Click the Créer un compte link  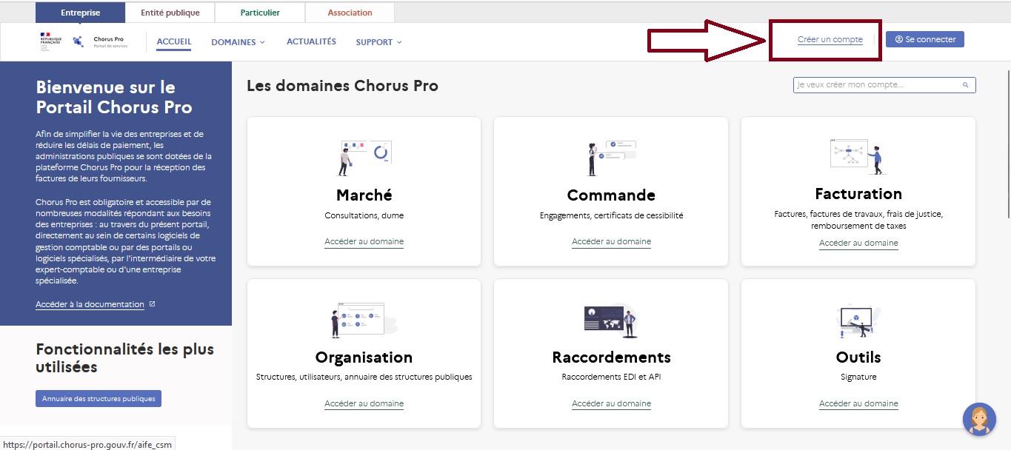(830, 39)
